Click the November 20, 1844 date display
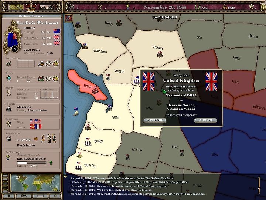The width and height of the screenshot is (266, 200). point(165,7)
